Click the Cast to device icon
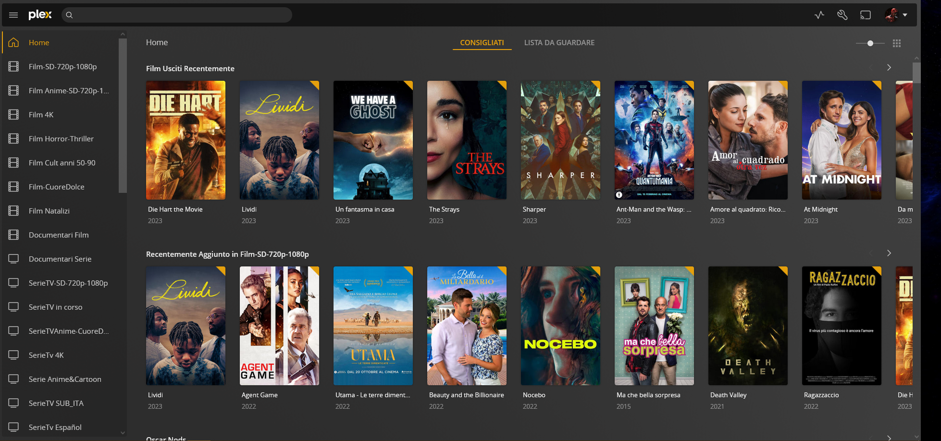Screen dimensions: 941x441 [x=865, y=15]
